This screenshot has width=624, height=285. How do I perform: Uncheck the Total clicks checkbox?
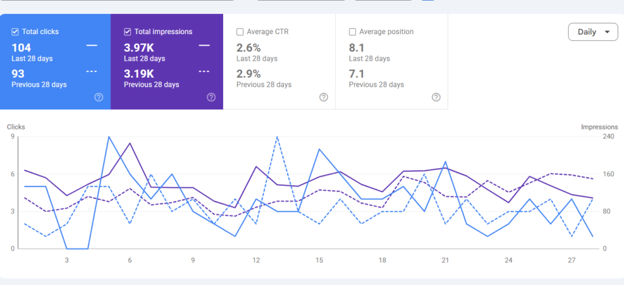[15, 32]
